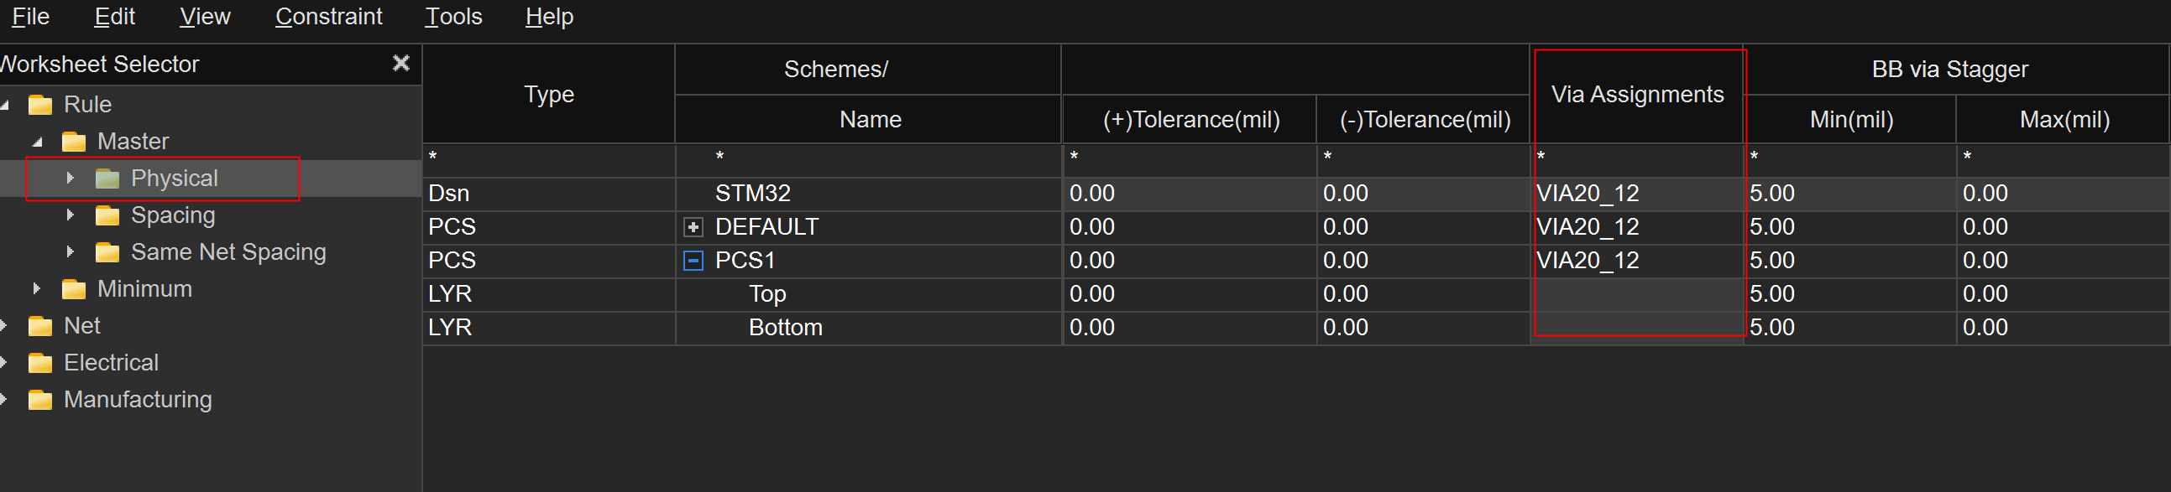Click the Same Net Spacing folder icon
This screenshot has height=492, width=2171.
(107, 252)
